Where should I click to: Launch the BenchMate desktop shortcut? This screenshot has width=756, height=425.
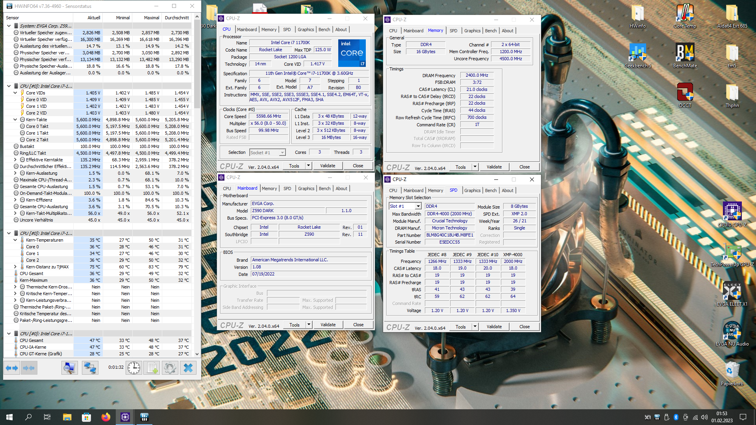pos(685,56)
